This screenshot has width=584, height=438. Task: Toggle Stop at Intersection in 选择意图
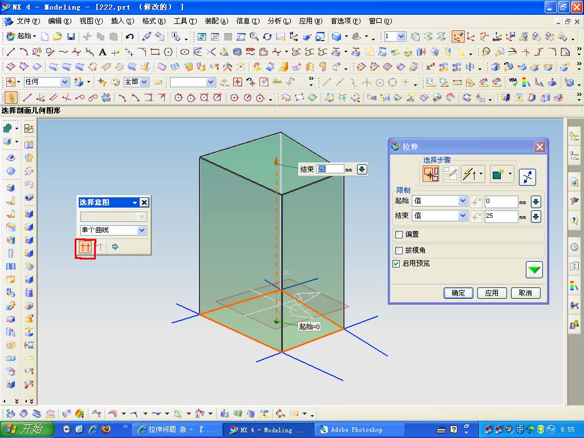coord(86,246)
